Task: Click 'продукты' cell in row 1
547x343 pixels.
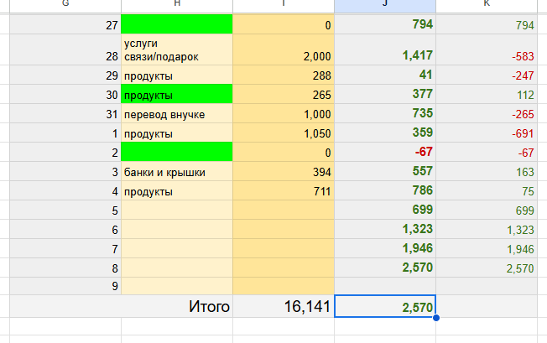Action: tap(177, 133)
